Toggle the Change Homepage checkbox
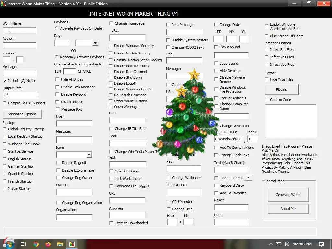Image resolution: width=332 pixels, height=249 pixels. (111, 23)
